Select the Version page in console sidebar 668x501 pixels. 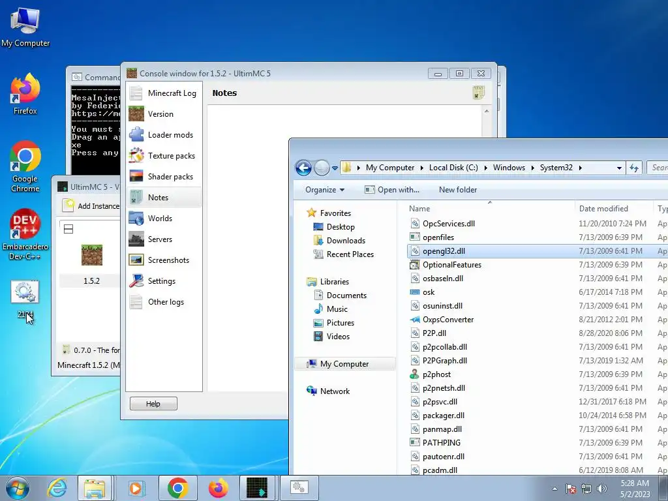point(164,114)
